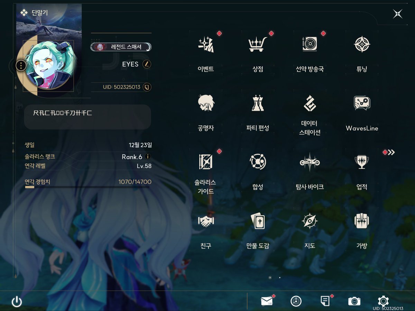Open the settings gear icon
Screen dimensions: 415x311
click(x=384, y=301)
